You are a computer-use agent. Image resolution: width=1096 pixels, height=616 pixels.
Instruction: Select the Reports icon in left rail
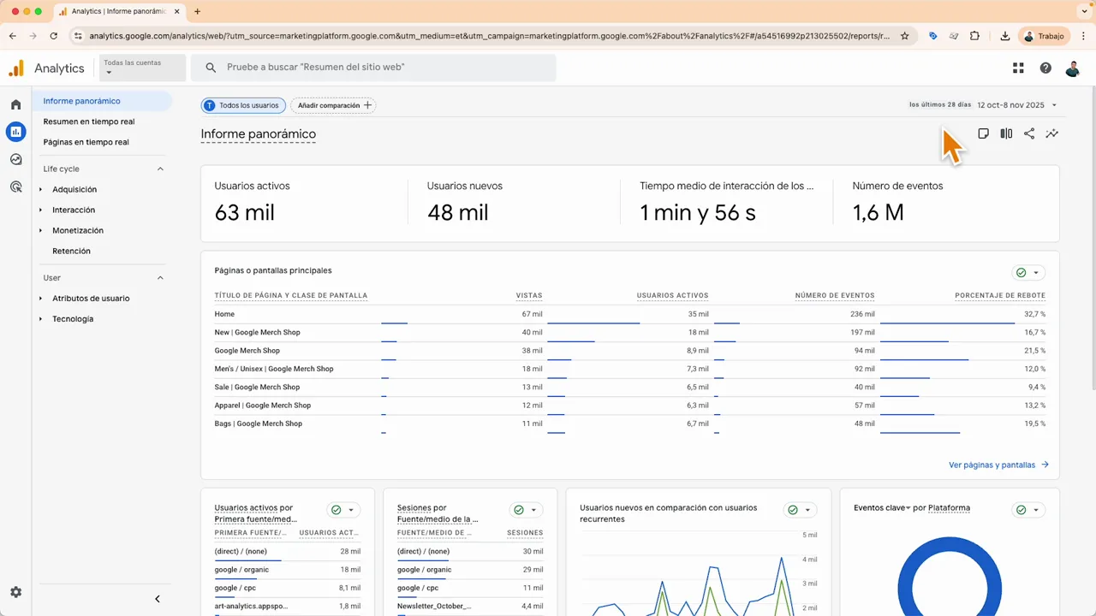[15, 132]
